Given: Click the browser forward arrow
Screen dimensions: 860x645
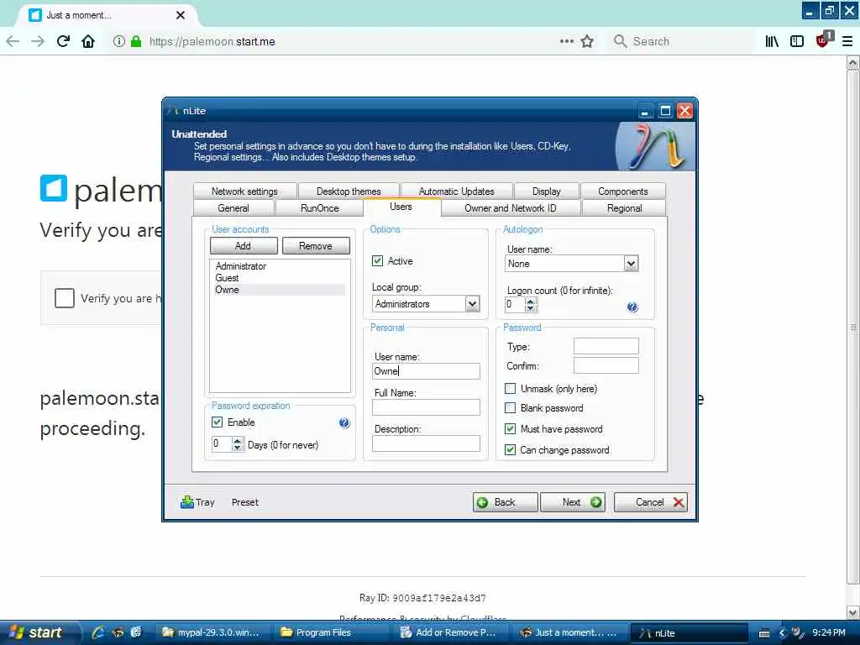Looking at the screenshot, I should pos(37,42).
